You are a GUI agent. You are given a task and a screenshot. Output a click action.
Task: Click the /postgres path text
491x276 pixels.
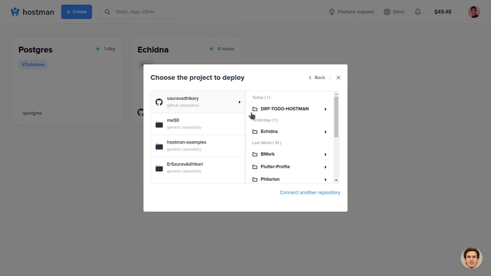(32, 113)
